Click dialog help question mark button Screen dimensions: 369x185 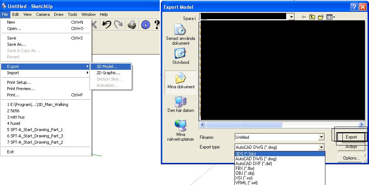tap(354, 7)
